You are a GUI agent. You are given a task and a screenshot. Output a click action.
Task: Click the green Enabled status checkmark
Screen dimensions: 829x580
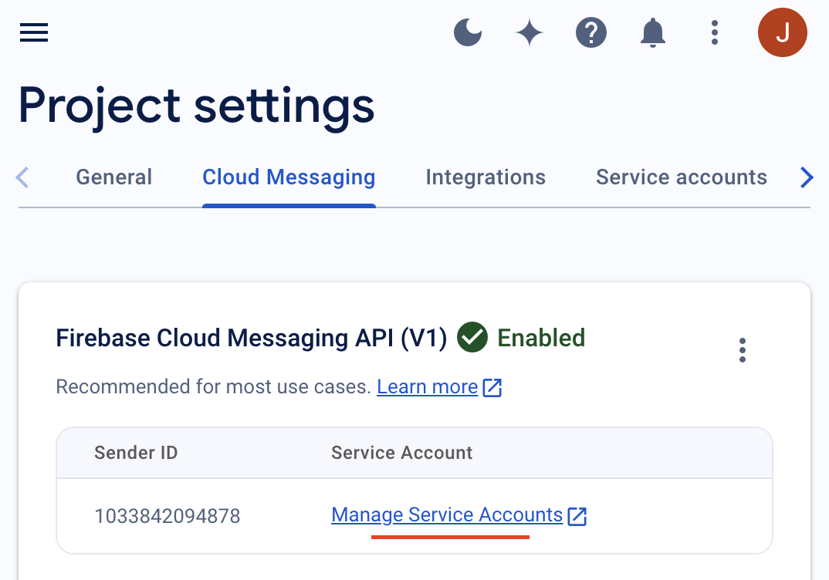tap(472, 337)
